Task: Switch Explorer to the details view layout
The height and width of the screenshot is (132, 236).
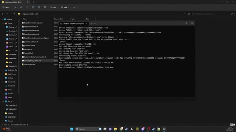Action: click(x=231, y=125)
